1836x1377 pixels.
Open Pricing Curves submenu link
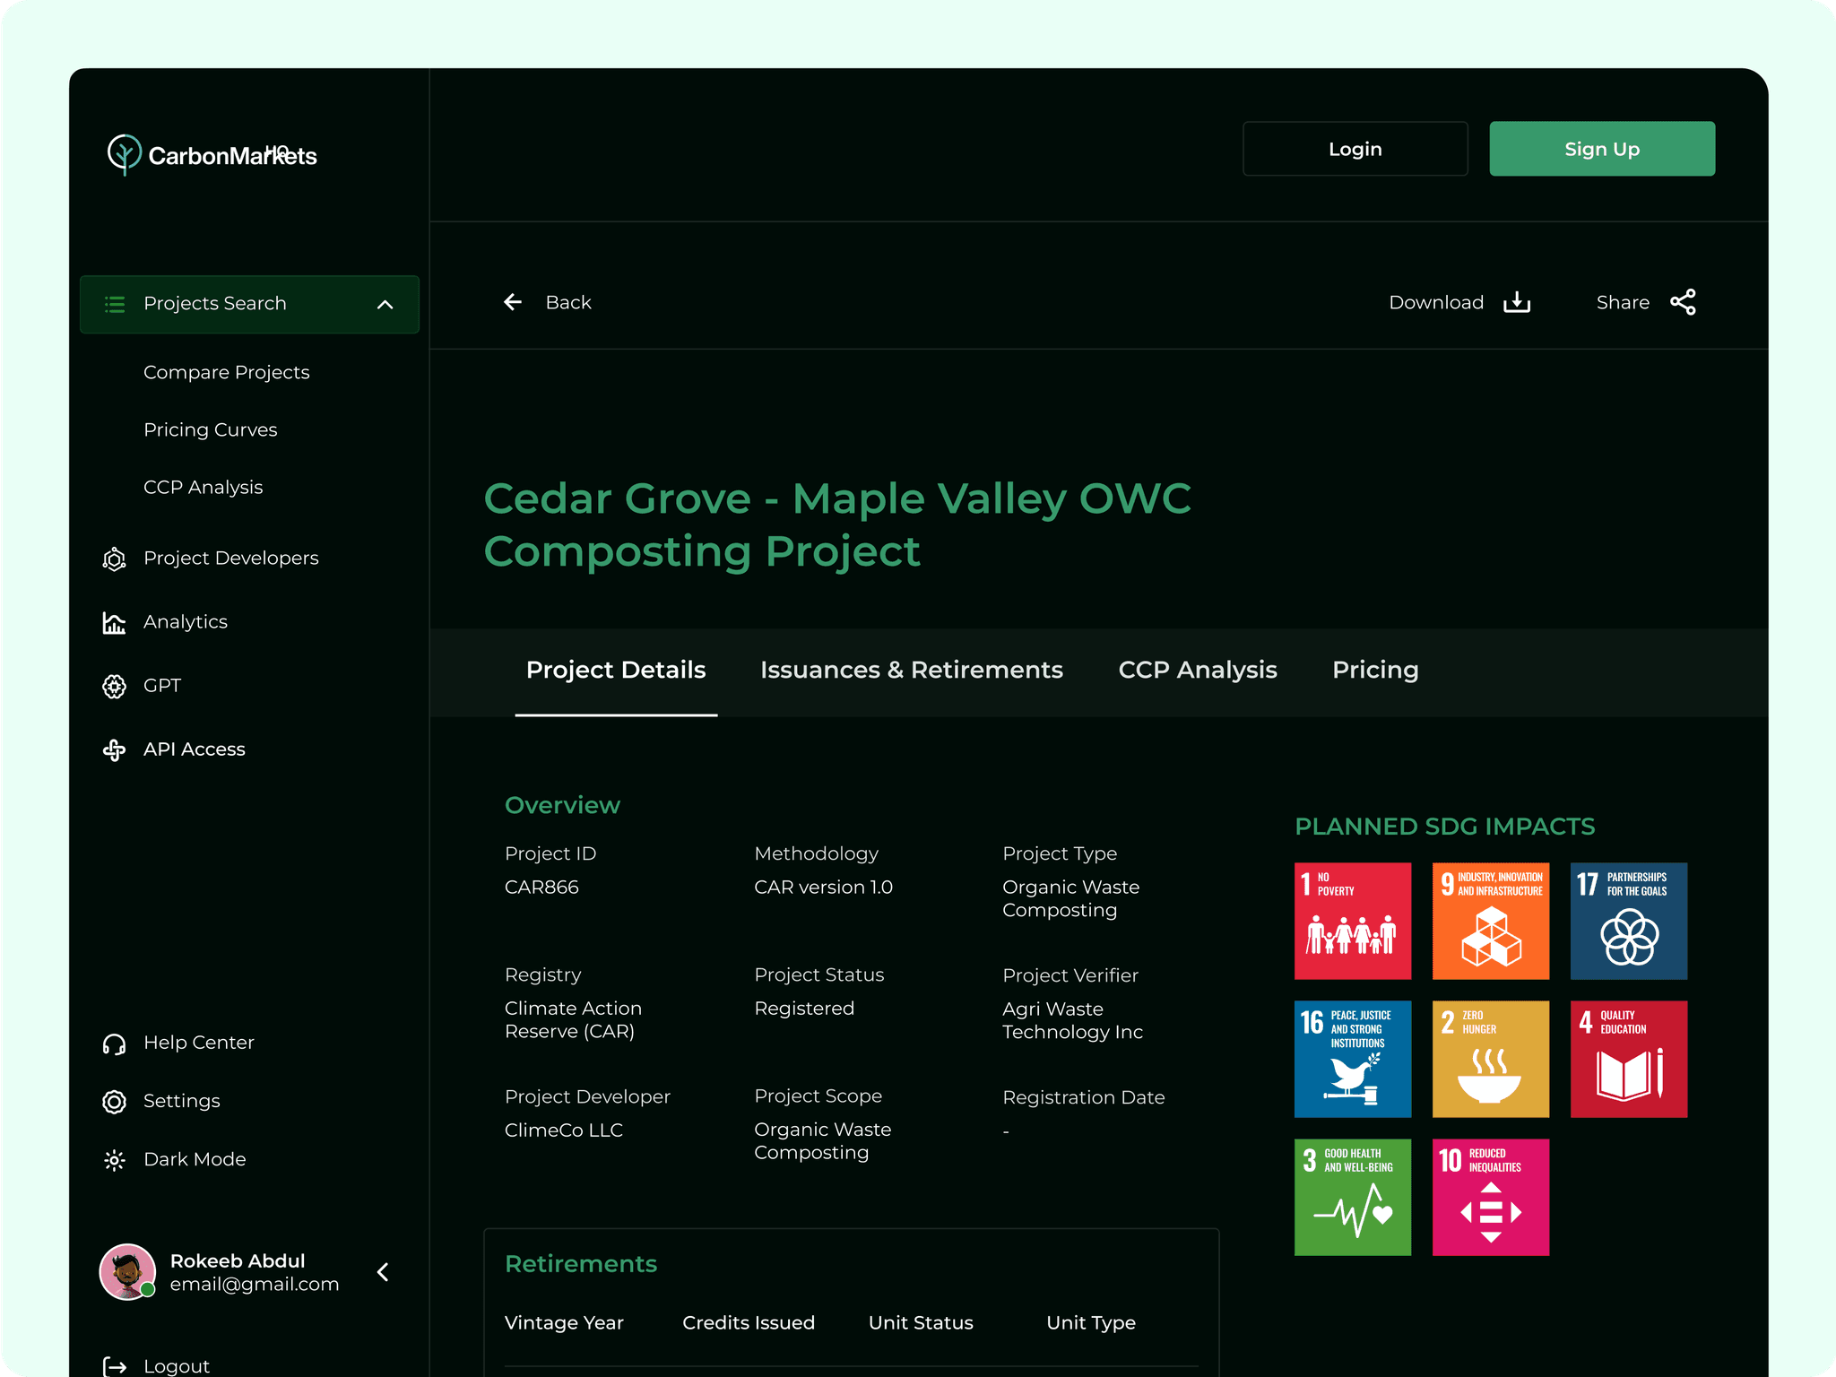point(210,430)
